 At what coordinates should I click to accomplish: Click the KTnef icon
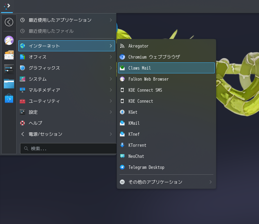(122, 134)
